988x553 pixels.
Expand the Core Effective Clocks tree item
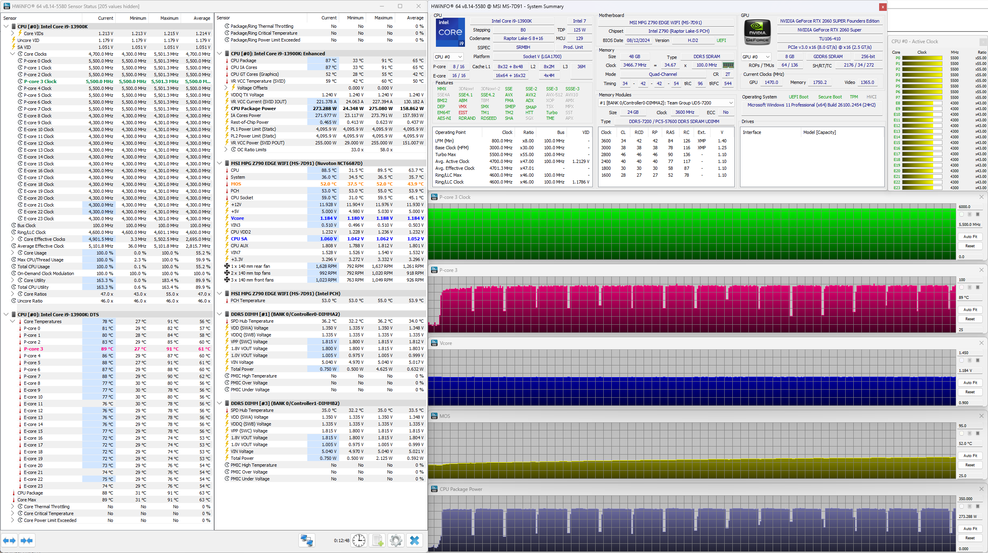coord(13,239)
